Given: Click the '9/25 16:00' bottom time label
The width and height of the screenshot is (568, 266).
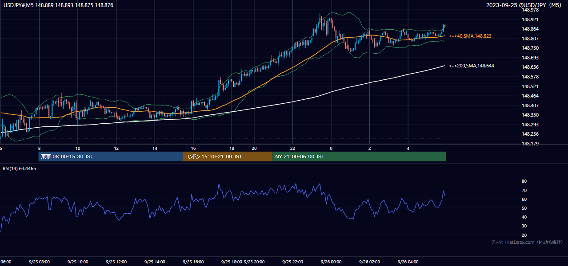Looking at the screenshot, I should click(193, 262).
